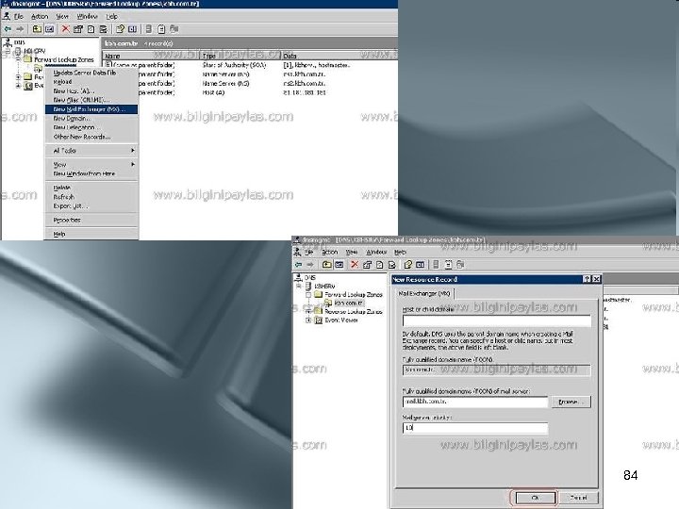Viewport: 679px width, 509px height.
Task: Collapse KBHSRV server node in bottom tree
Action: coord(299,287)
